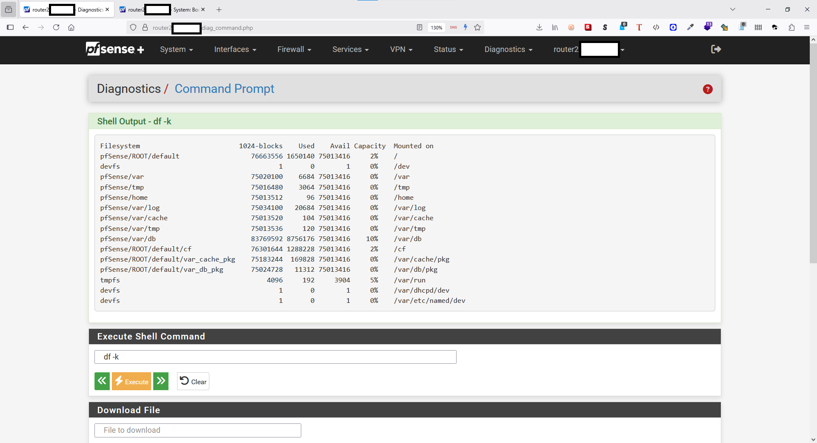The width and height of the screenshot is (817, 443).
Task: Open the list-all-tabs dropdown arrow
Action: (733, 9)
